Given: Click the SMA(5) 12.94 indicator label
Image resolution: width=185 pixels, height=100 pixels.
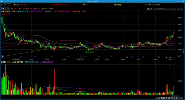Looking at the screenshot, I should 10,11.
